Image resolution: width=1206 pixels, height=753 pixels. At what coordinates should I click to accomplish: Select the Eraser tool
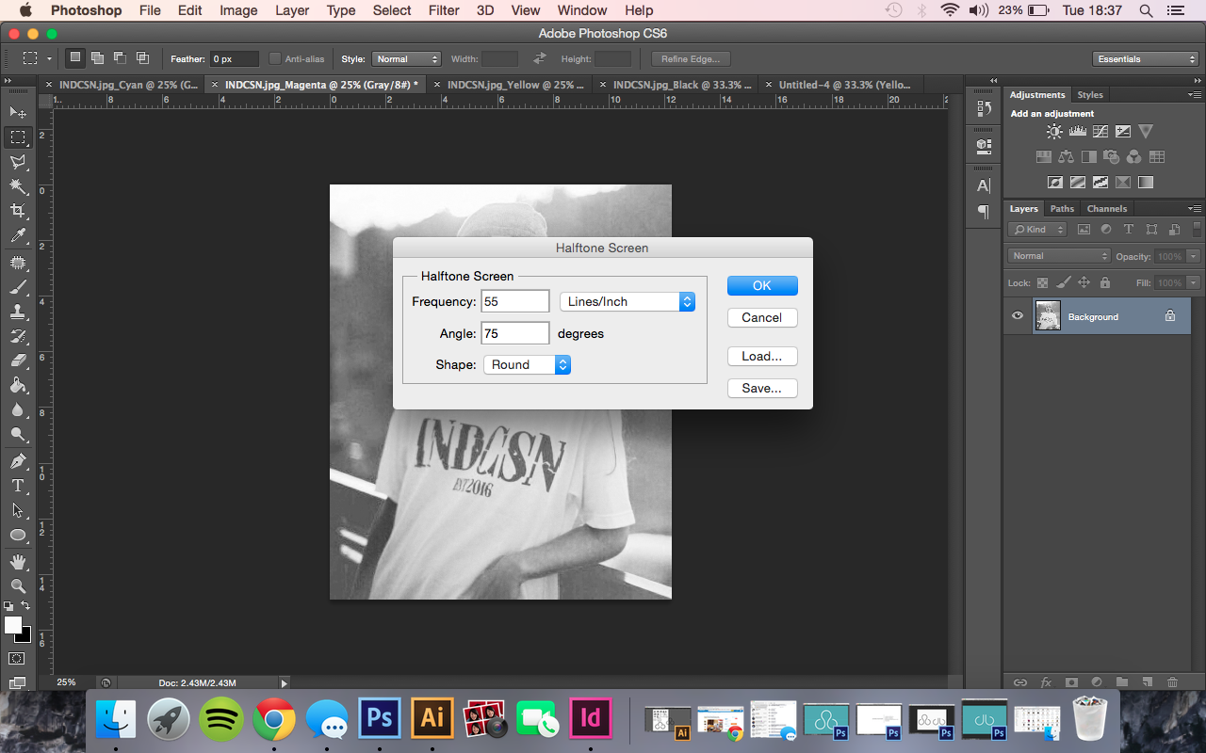pos(18,360)
